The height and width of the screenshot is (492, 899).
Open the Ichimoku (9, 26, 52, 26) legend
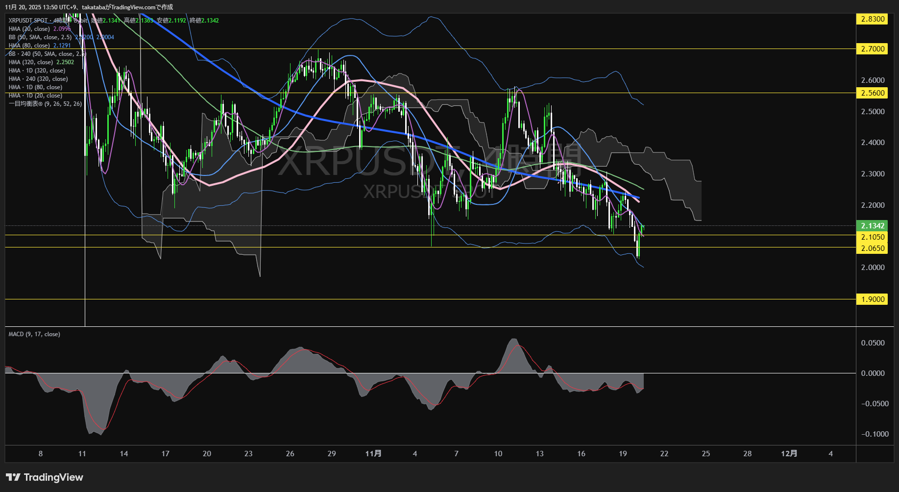coord(45,104)
